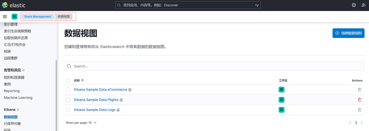Open Reporting in sidebar
This screenshot has width=369, height=131.
[12, 91]
